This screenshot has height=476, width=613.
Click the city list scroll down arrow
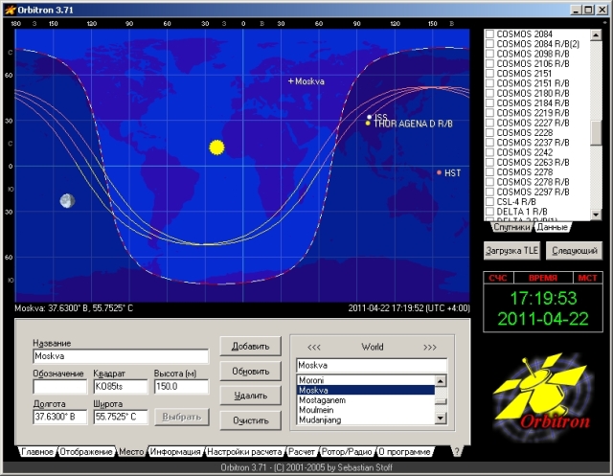pyautogui.click(x=441, y=419)
